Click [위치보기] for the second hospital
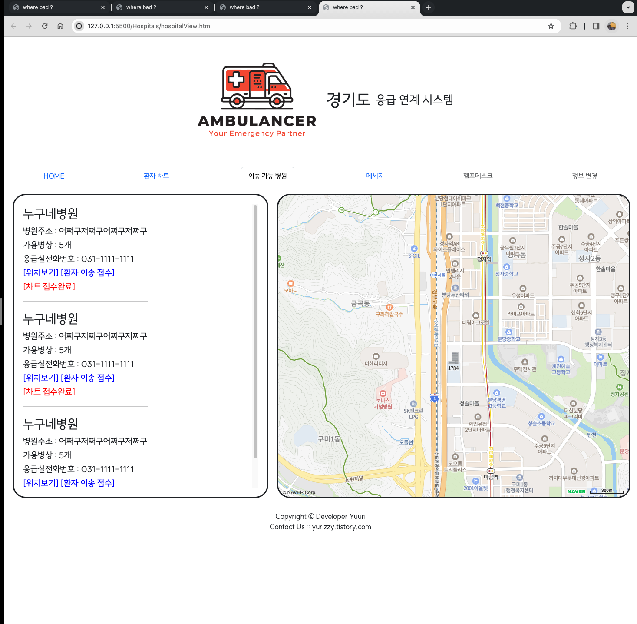Image resolution: width=637 pixels, height=624 pixels. [41, 378]
